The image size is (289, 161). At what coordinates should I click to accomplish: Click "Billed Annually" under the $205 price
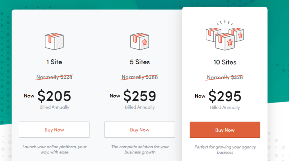[54, 107]
